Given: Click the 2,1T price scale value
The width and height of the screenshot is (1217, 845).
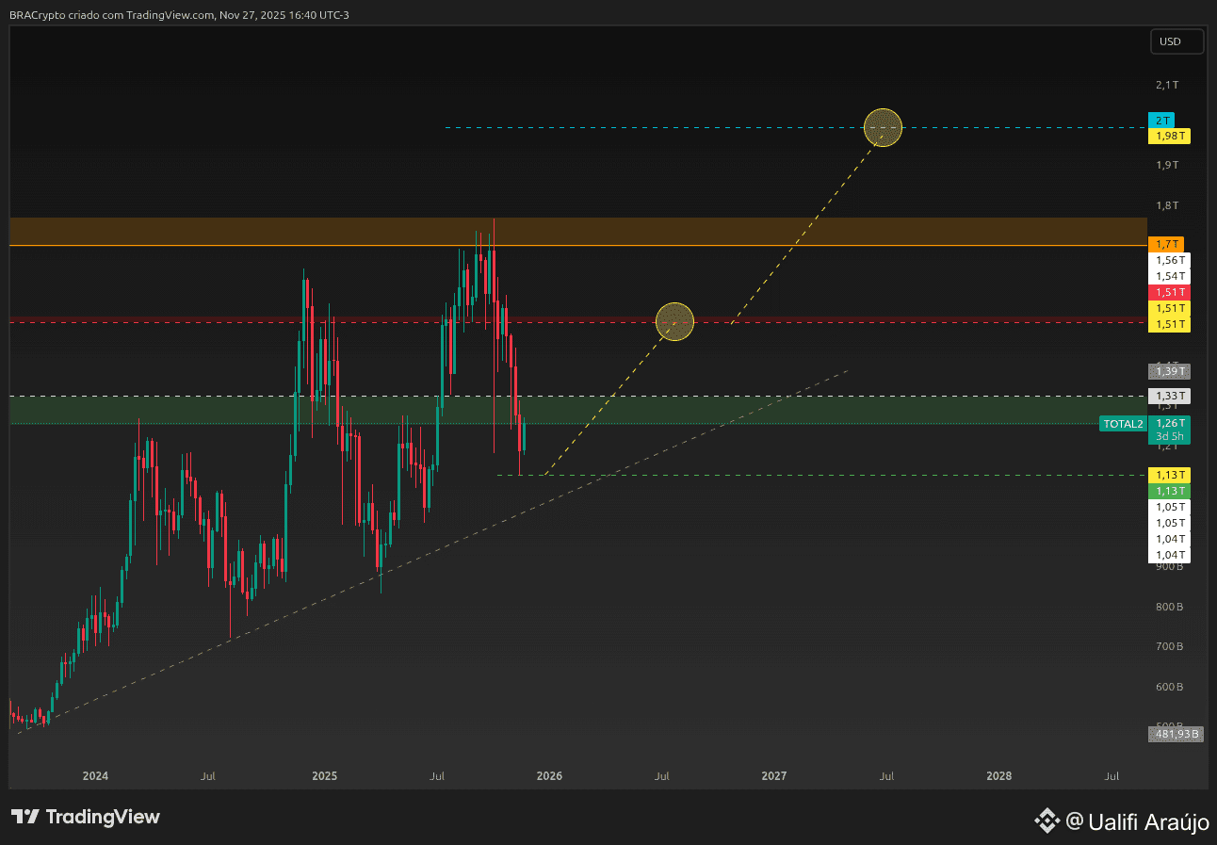Looking at the screenshot, I should pyautogui.click(x=1167, y=85).
